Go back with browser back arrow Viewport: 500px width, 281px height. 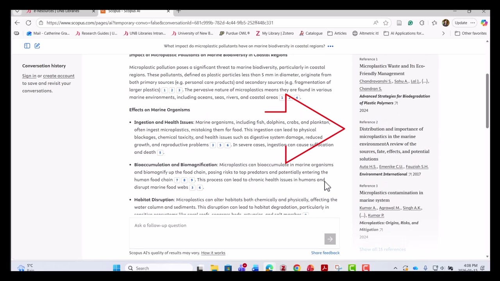17,23
